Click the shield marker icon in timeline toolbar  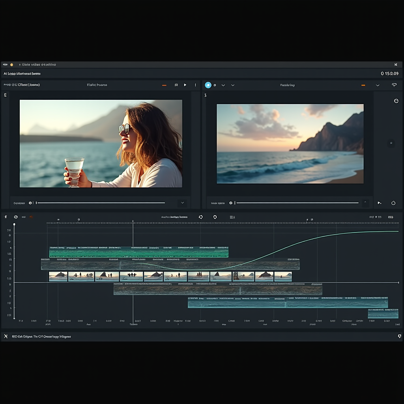point(215,217)
